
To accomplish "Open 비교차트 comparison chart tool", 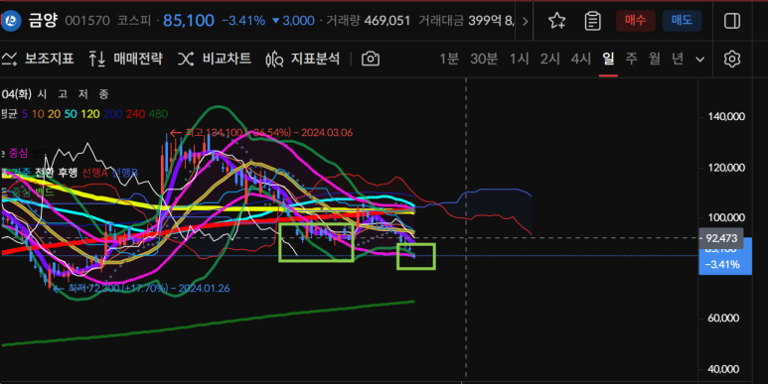I will tap(214, 60).
